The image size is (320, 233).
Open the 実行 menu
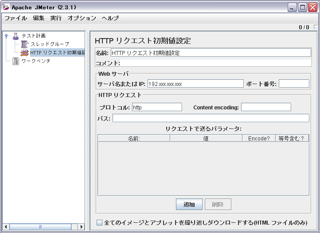point(56,18)
